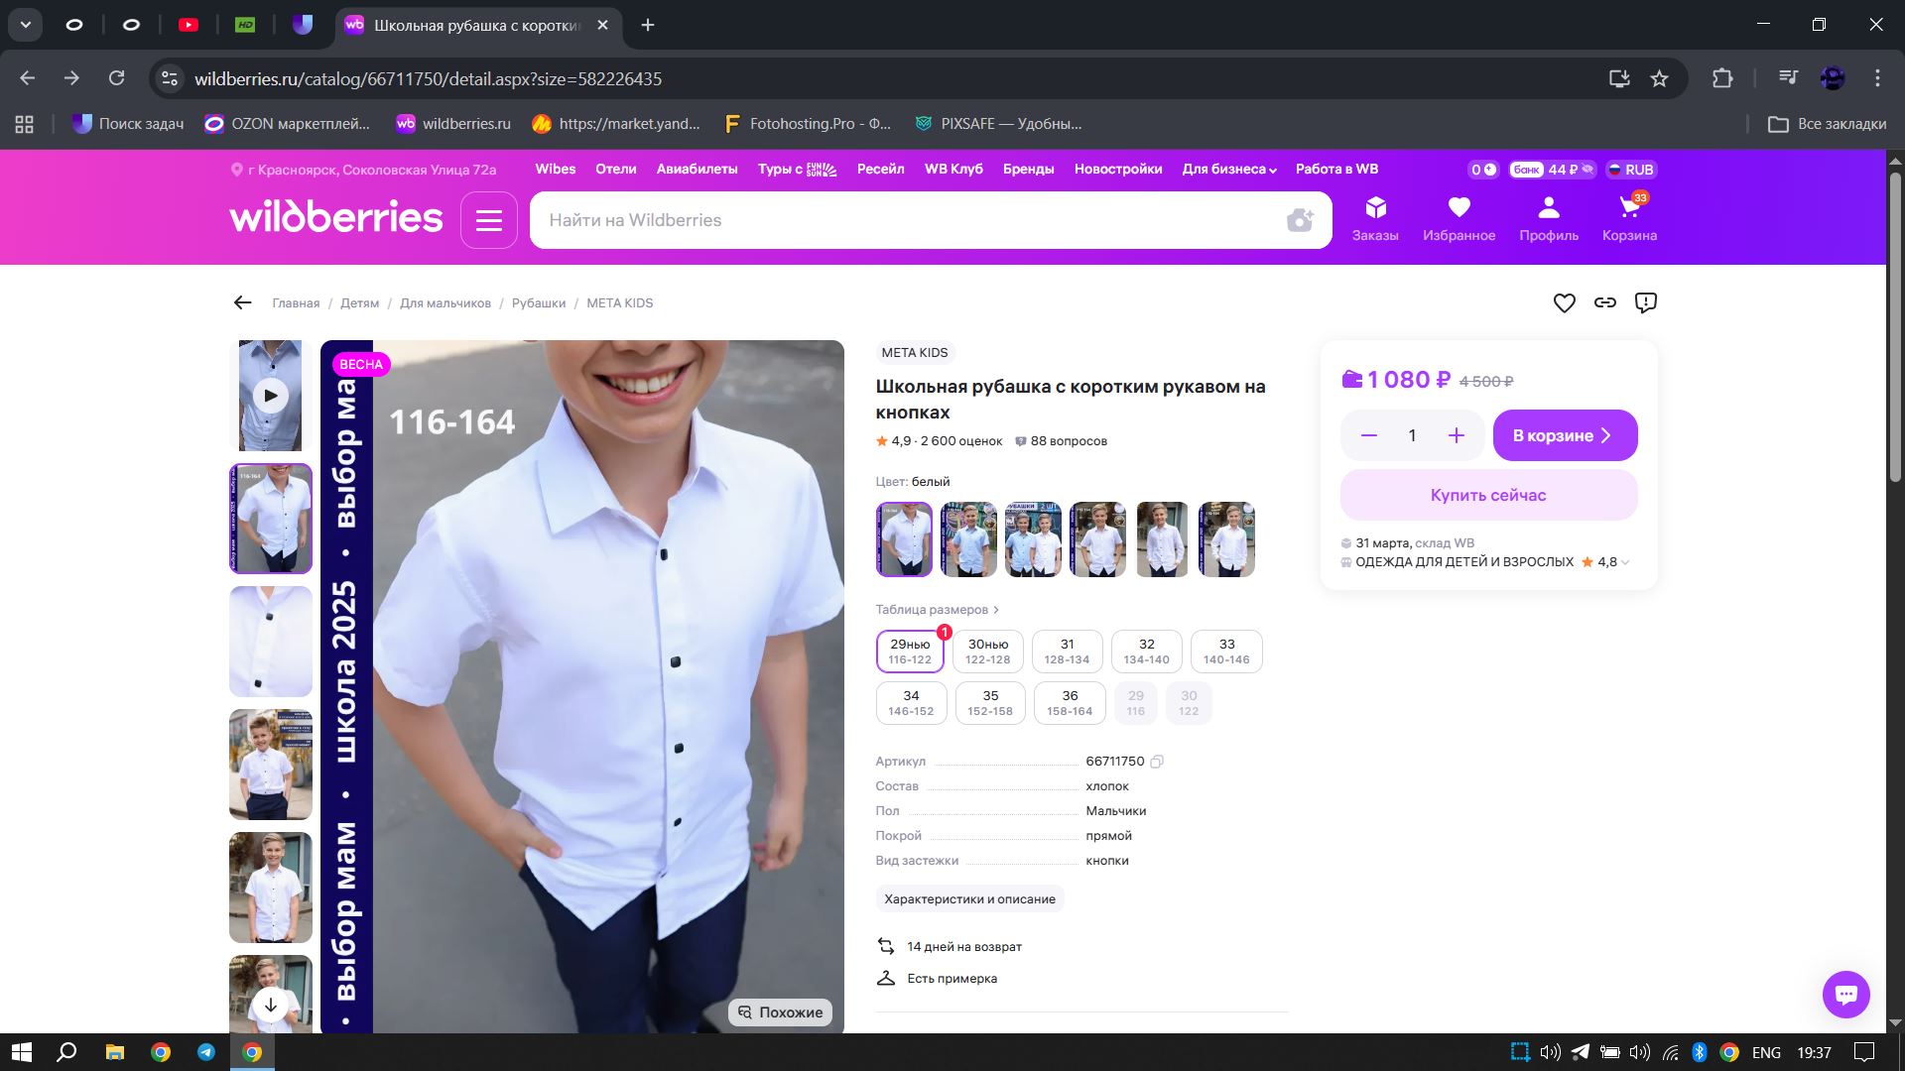Open the catalog hamburger menu

point(489,220)
